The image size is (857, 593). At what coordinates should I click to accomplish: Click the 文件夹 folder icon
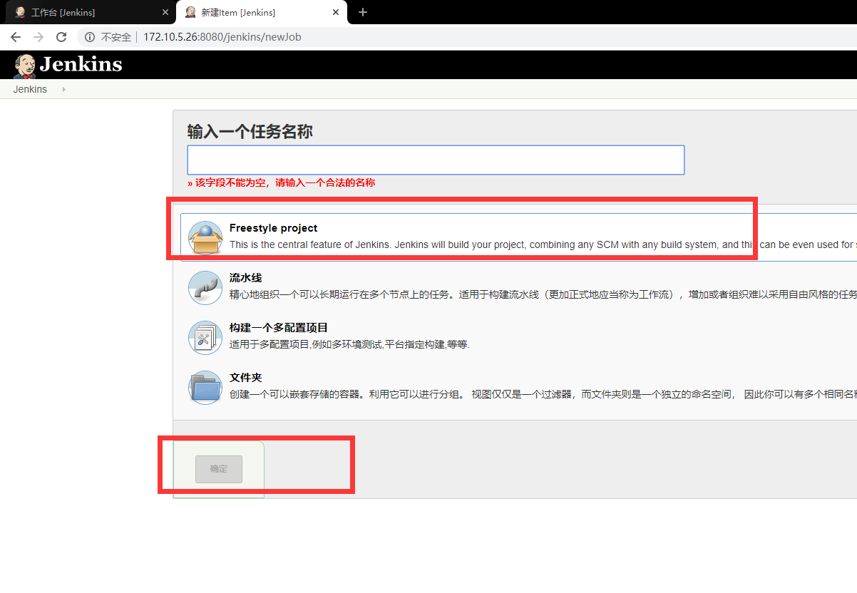click(205, 387)
